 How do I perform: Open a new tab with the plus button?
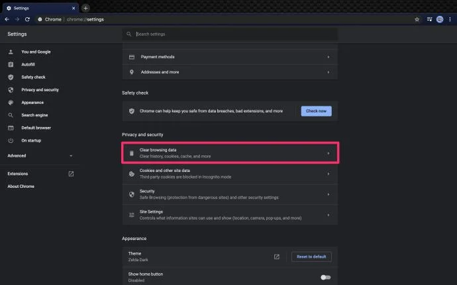85,8
